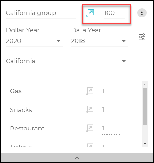
Task: Open the advanced settings sliders icon
Action: coord(142,37)
